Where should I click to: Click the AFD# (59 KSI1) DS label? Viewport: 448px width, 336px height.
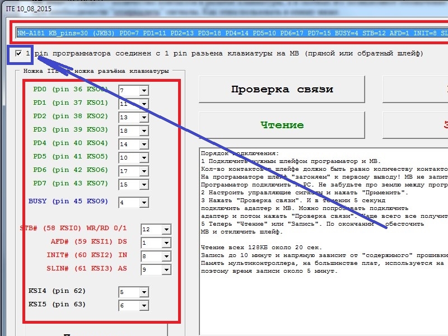point(89,241)
